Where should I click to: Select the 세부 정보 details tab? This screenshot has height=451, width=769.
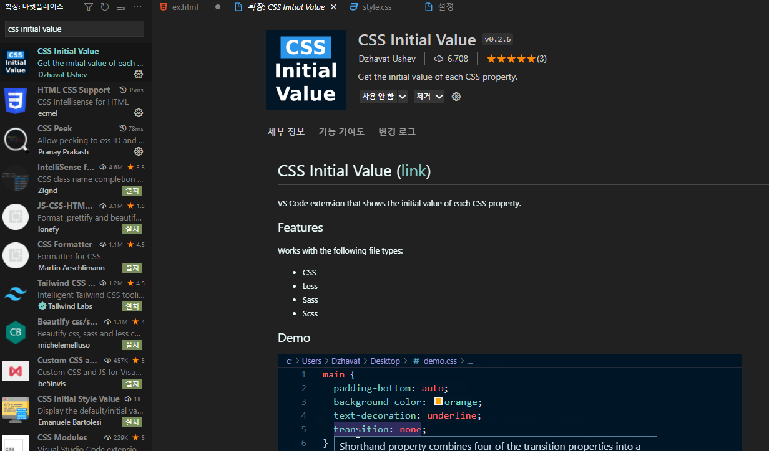coord(286,131)
